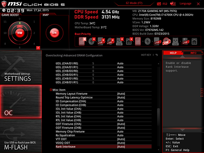The height and width of the screenshot is (153, 204).
Task: Select the tIOL (CHA/D1/R0) row
Action: coord(104,63)
